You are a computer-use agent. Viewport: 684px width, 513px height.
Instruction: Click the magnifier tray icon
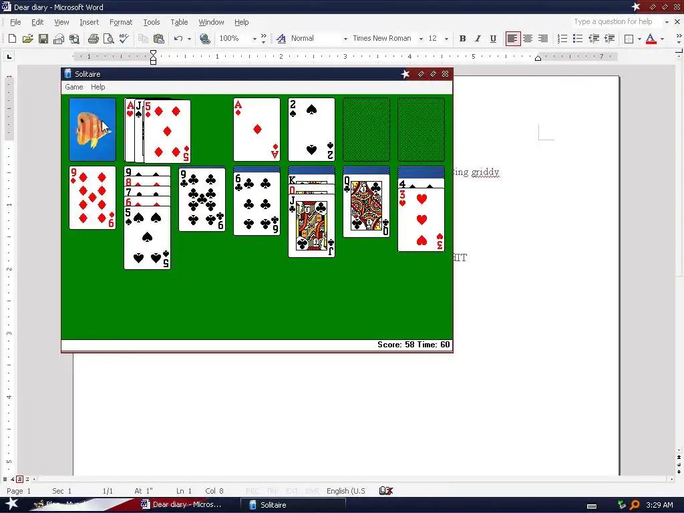(x=635, y=505)
